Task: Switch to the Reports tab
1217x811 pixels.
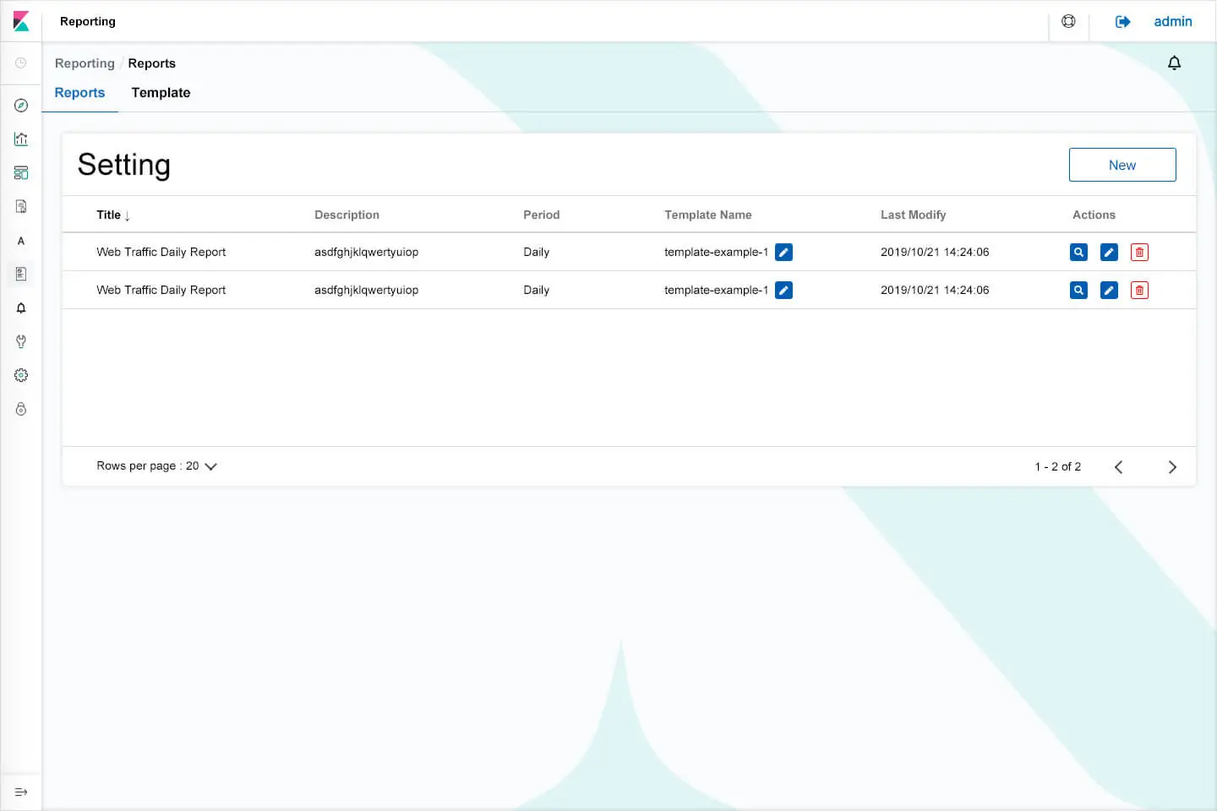Action: (x=80, y=93)
